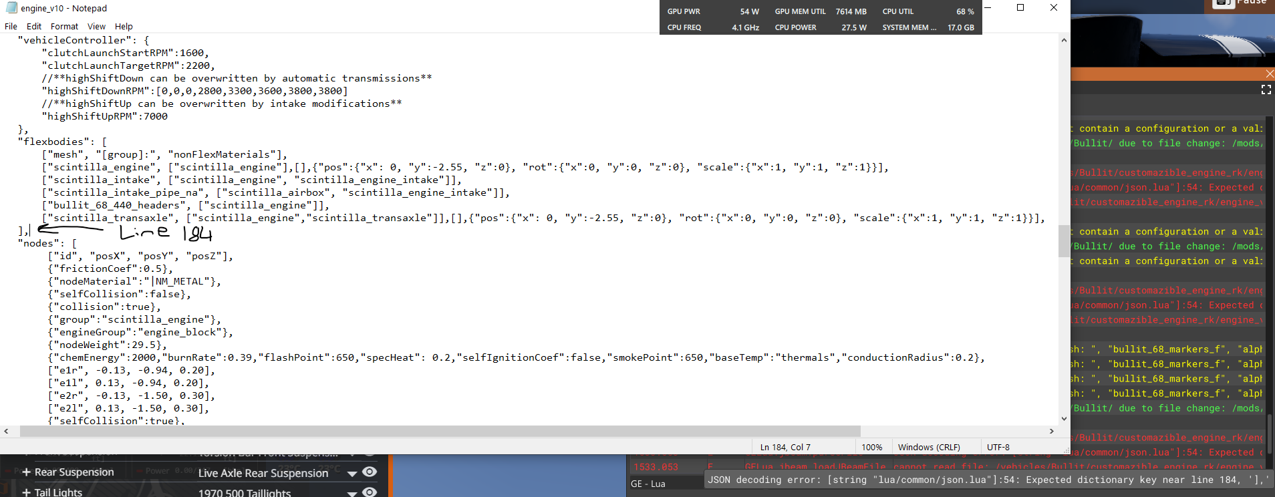The height and width of the screenshot is (497, 1275).
Task: Click the 100% zoom status text
Action: (872, 448)
